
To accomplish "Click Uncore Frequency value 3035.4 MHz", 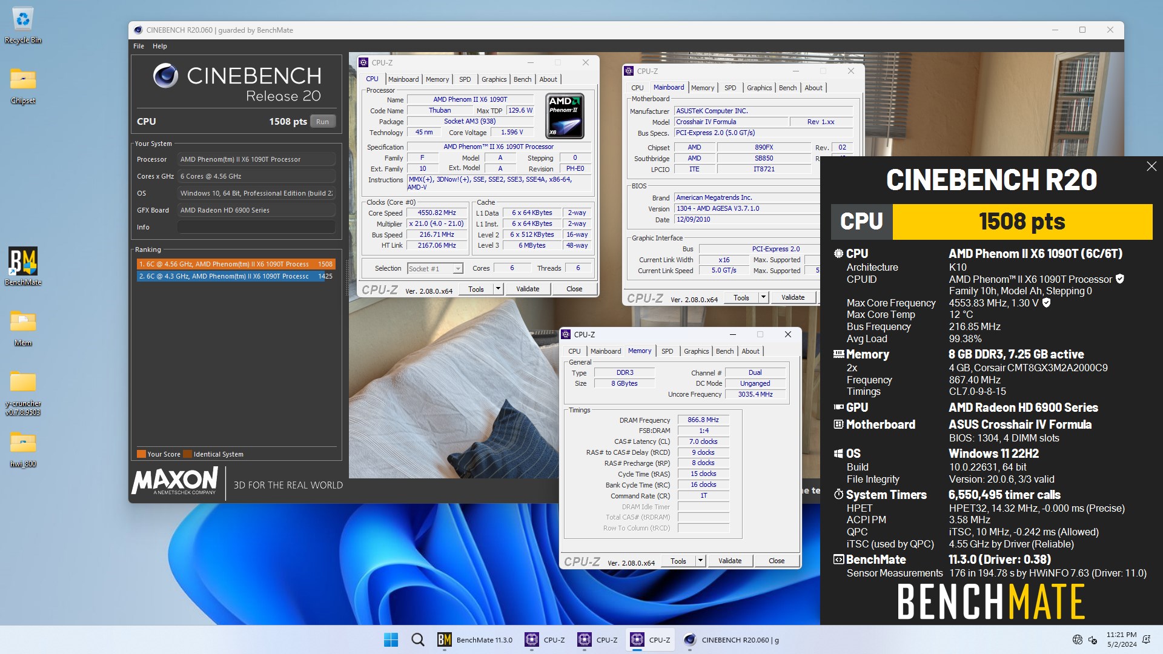I will [755, 394].
